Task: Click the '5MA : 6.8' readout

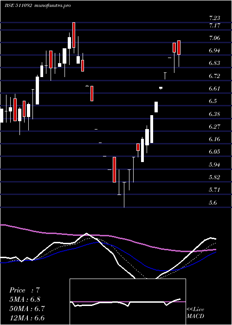Action: (25, 299)
